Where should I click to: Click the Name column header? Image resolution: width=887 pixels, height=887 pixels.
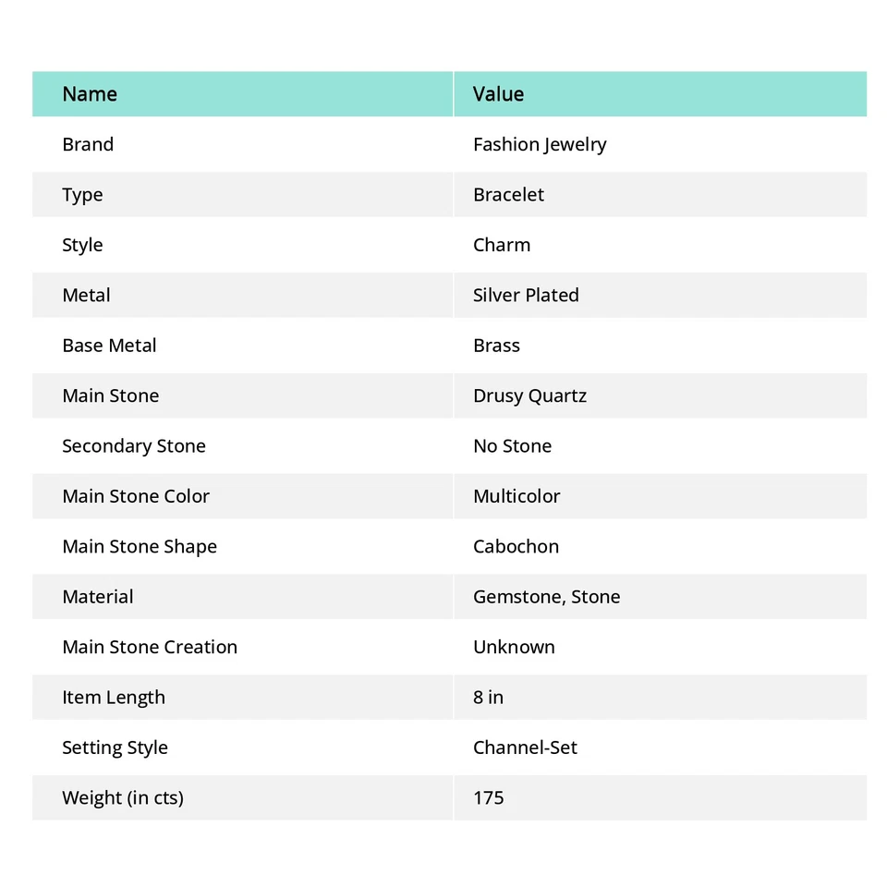[x=90, y=94]
